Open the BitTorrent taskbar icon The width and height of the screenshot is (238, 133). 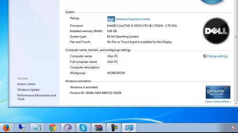point(68,127)
